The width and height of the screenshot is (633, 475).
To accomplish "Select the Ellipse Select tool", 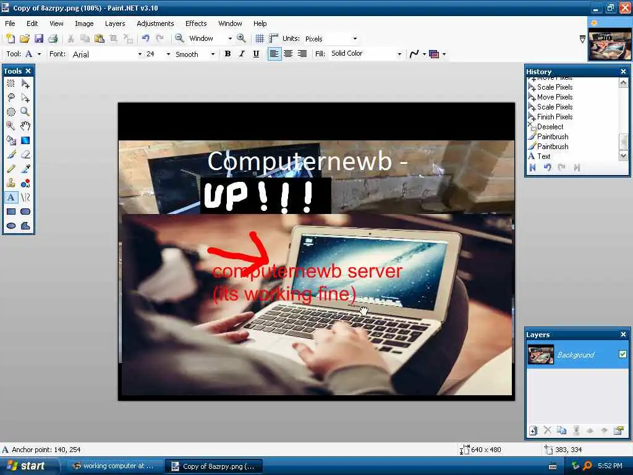I will [x=11, y=112].
